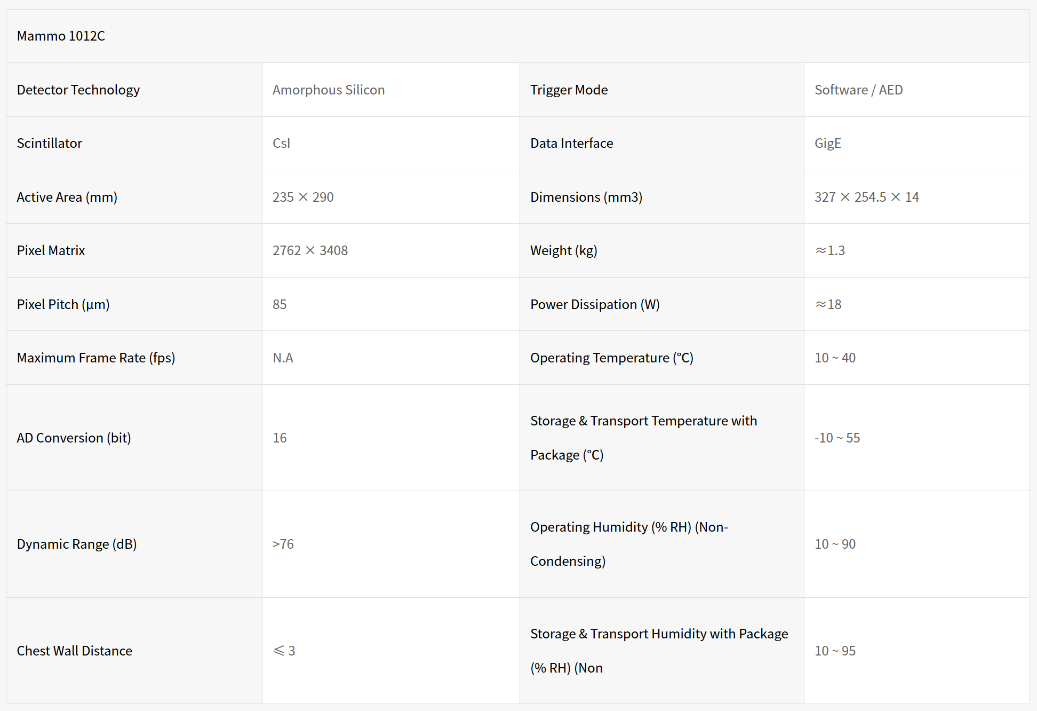The image size is (1037, 711).
Task: Select the 327 × 254.5 × 14 dimensions value
Action: click(866, 197)
